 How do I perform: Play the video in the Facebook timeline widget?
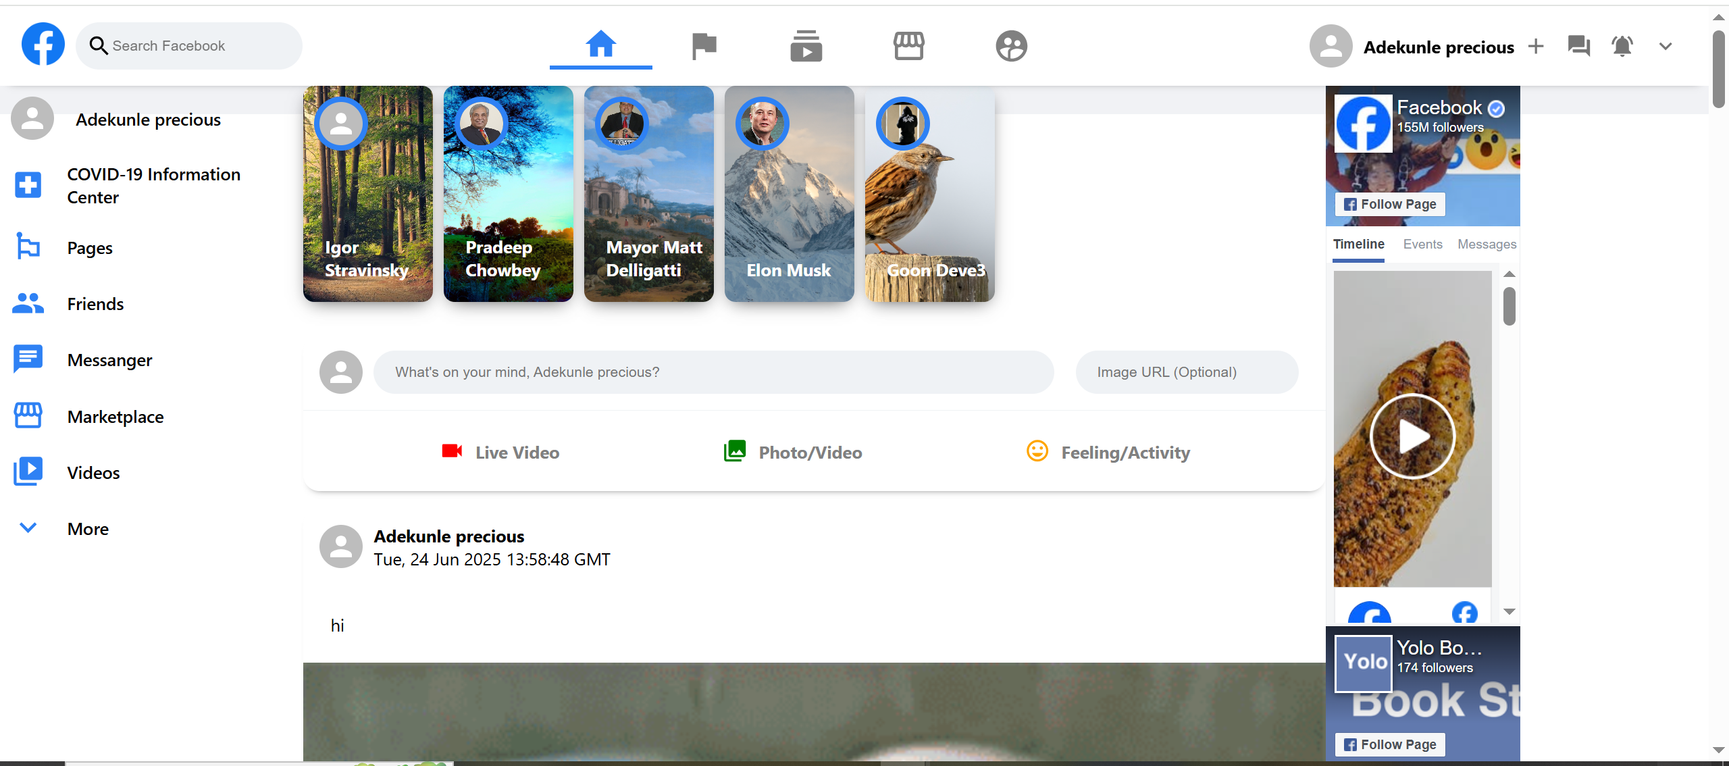(x=1412, y=436)
